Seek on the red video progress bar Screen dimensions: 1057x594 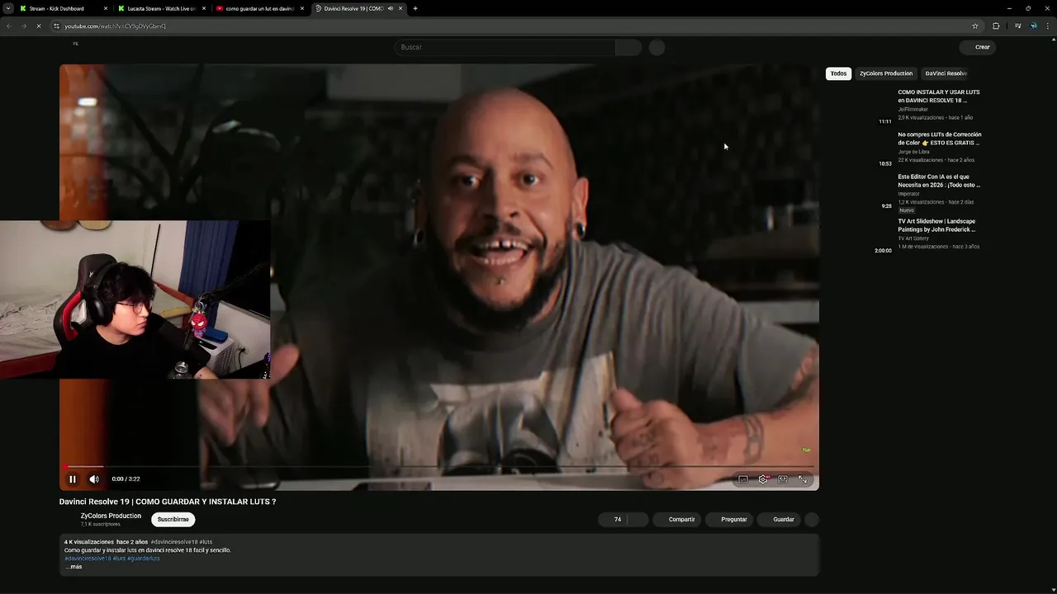[x=438, y=467]
